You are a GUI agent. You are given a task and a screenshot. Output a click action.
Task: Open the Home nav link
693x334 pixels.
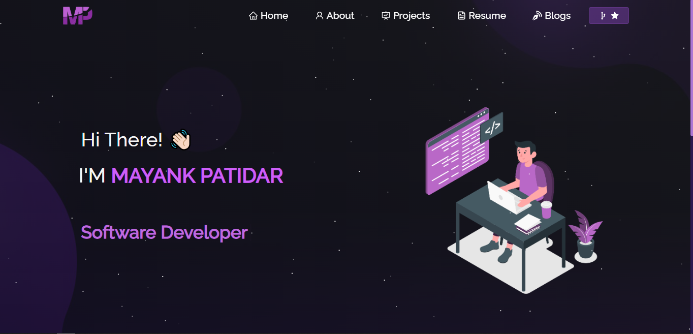pos(268,16)
